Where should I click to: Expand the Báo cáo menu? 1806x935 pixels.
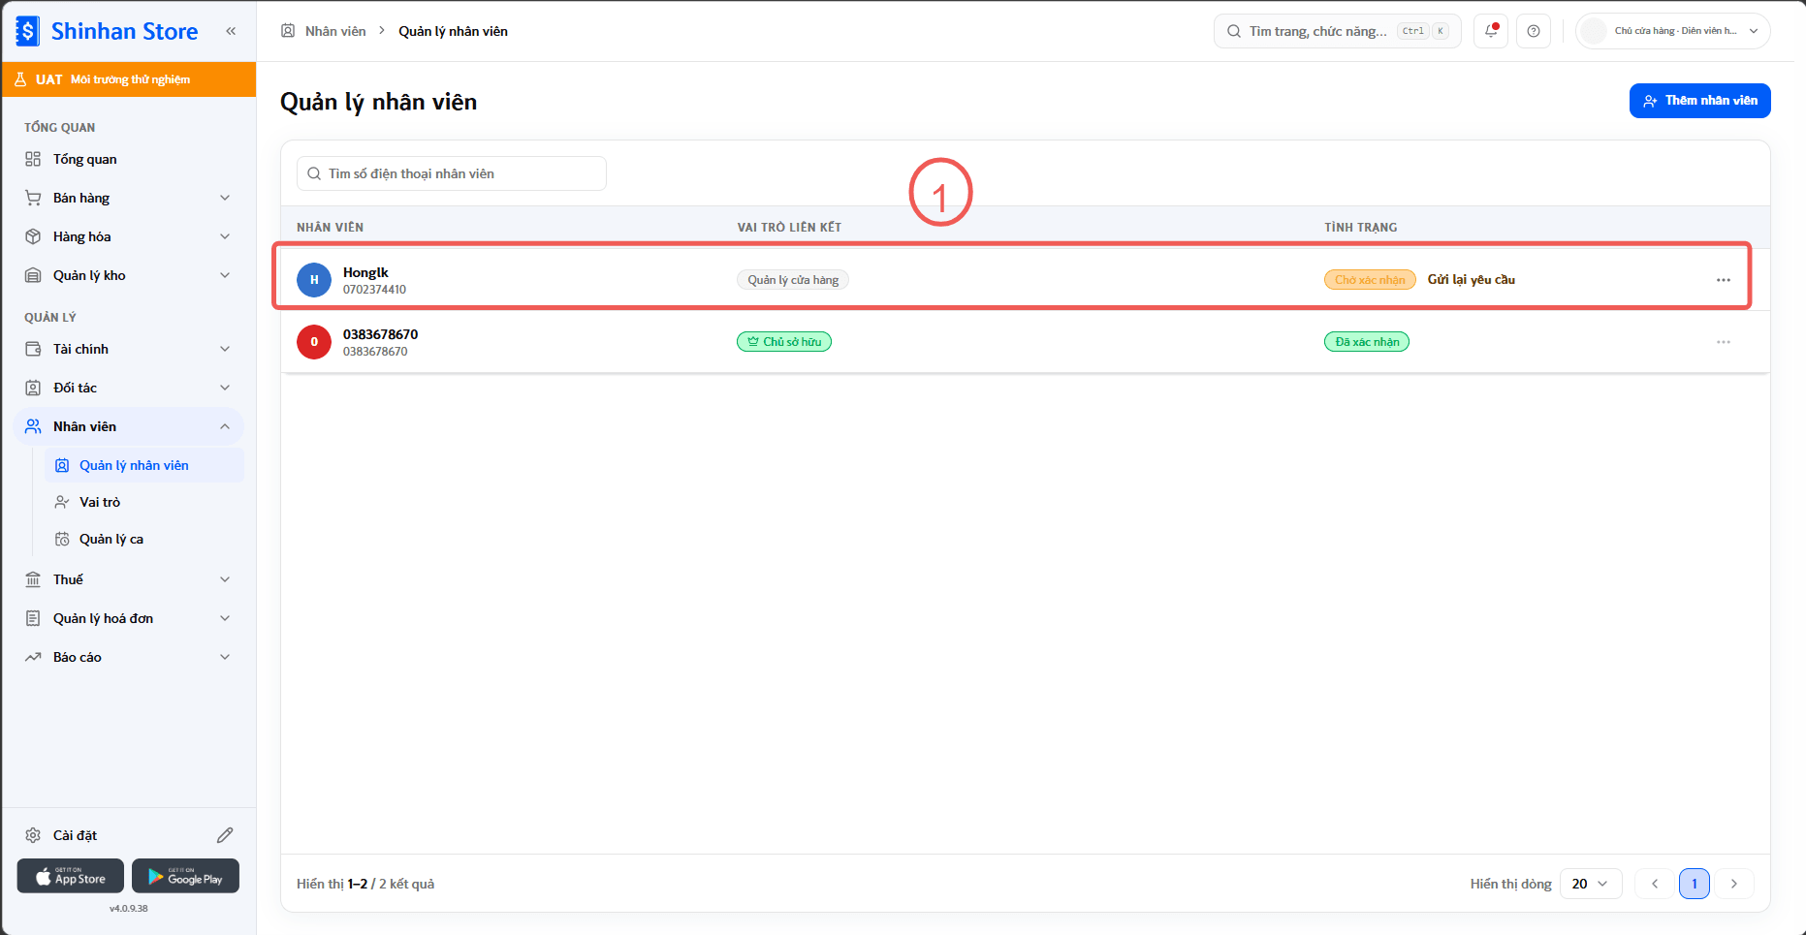(129, 657)
